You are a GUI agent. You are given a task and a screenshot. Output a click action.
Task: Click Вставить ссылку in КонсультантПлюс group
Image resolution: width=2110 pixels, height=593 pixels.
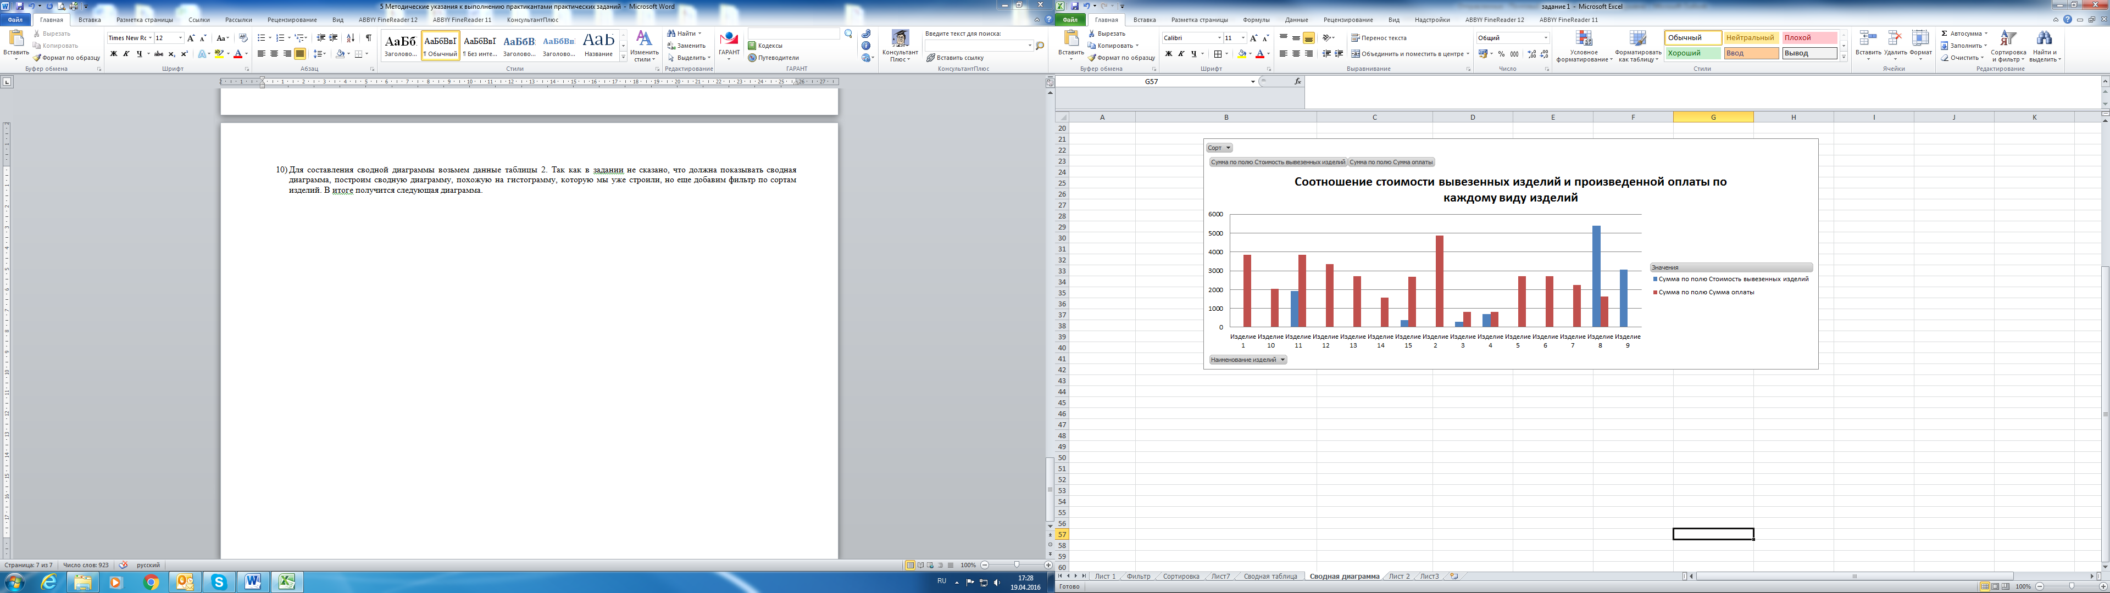(x=955, y=58)
